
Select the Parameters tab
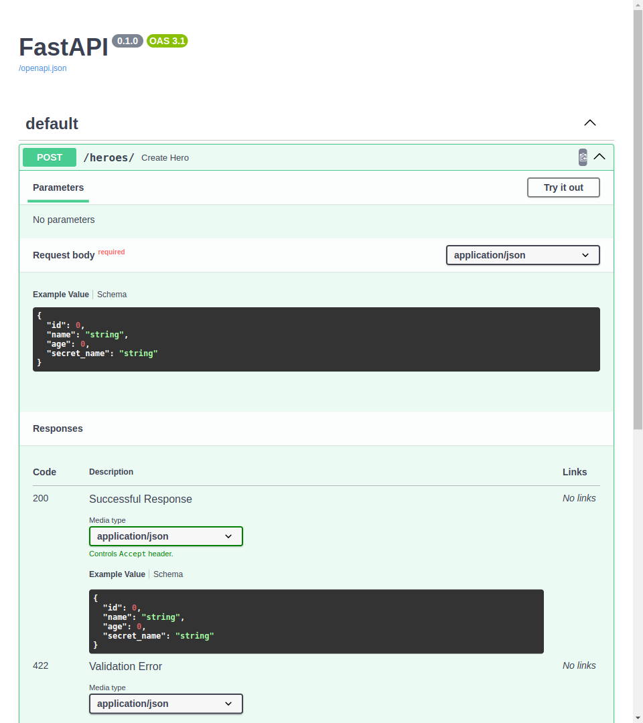58,187
